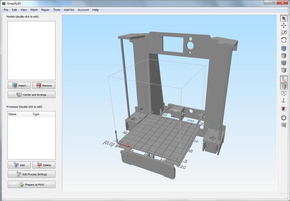Activate the translate (move) model tool

[x=284, y=26]
